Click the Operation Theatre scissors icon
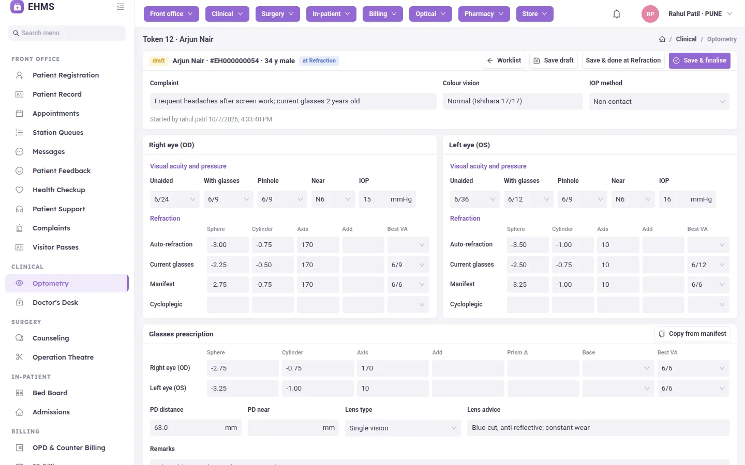 tap(20, 357)
